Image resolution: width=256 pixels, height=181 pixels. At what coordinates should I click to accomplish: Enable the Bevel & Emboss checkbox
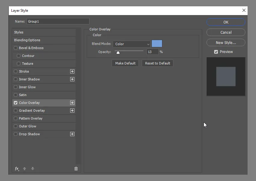(16, 48)
